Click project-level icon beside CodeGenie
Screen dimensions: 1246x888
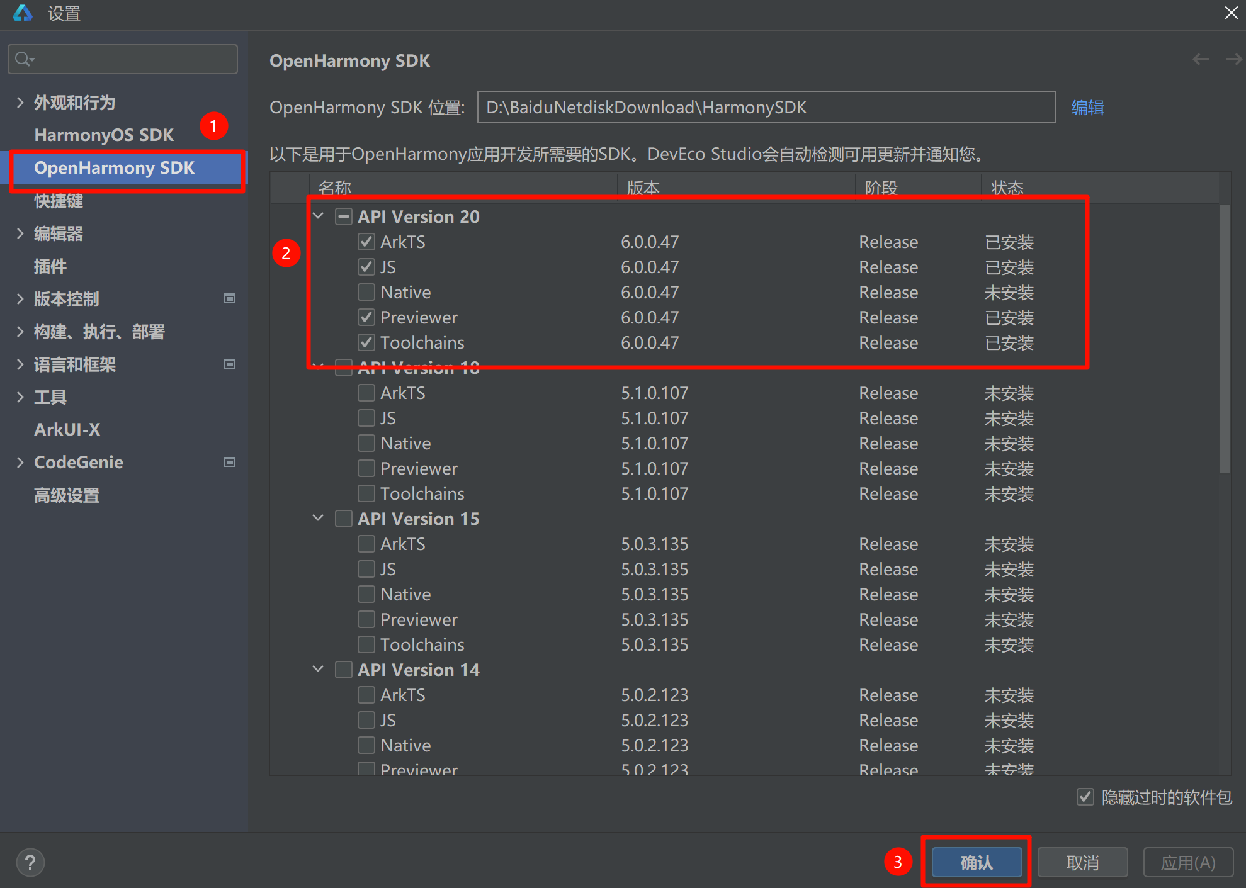point(230,462)
